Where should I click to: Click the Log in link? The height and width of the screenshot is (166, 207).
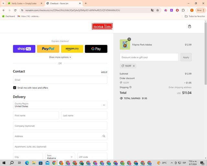coord(104,72)
